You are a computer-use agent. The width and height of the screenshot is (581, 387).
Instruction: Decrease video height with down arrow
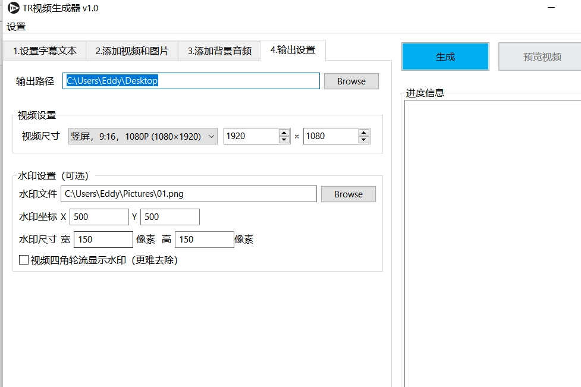tap(364, 140)
